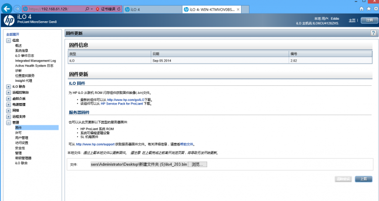Follow the HP Service Pack for ProLiant link
379x201 pixels.
coord(122,104)
